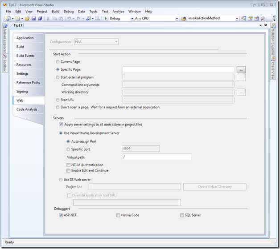Open the Debug menu

[x=69, y=12]
